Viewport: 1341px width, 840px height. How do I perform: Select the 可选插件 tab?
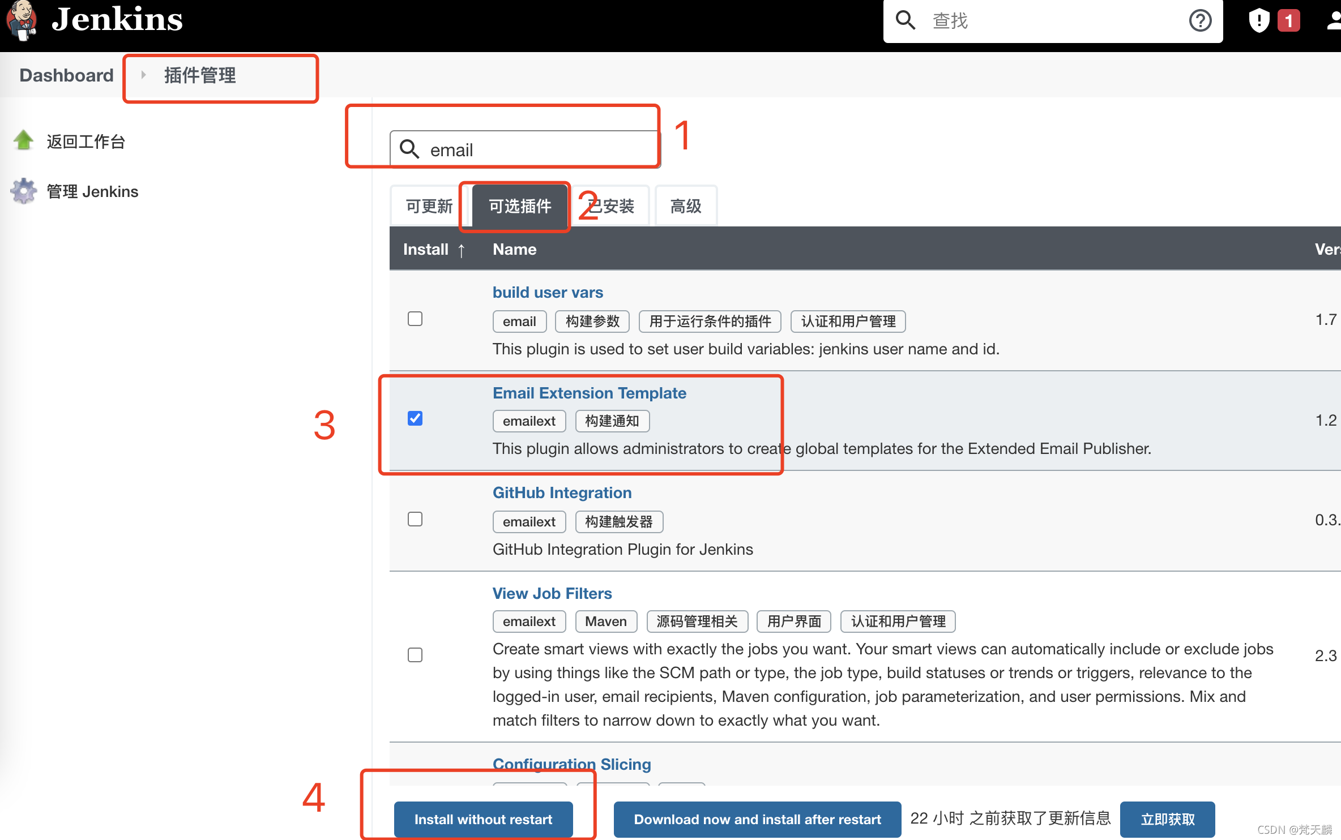click(517, 204)
